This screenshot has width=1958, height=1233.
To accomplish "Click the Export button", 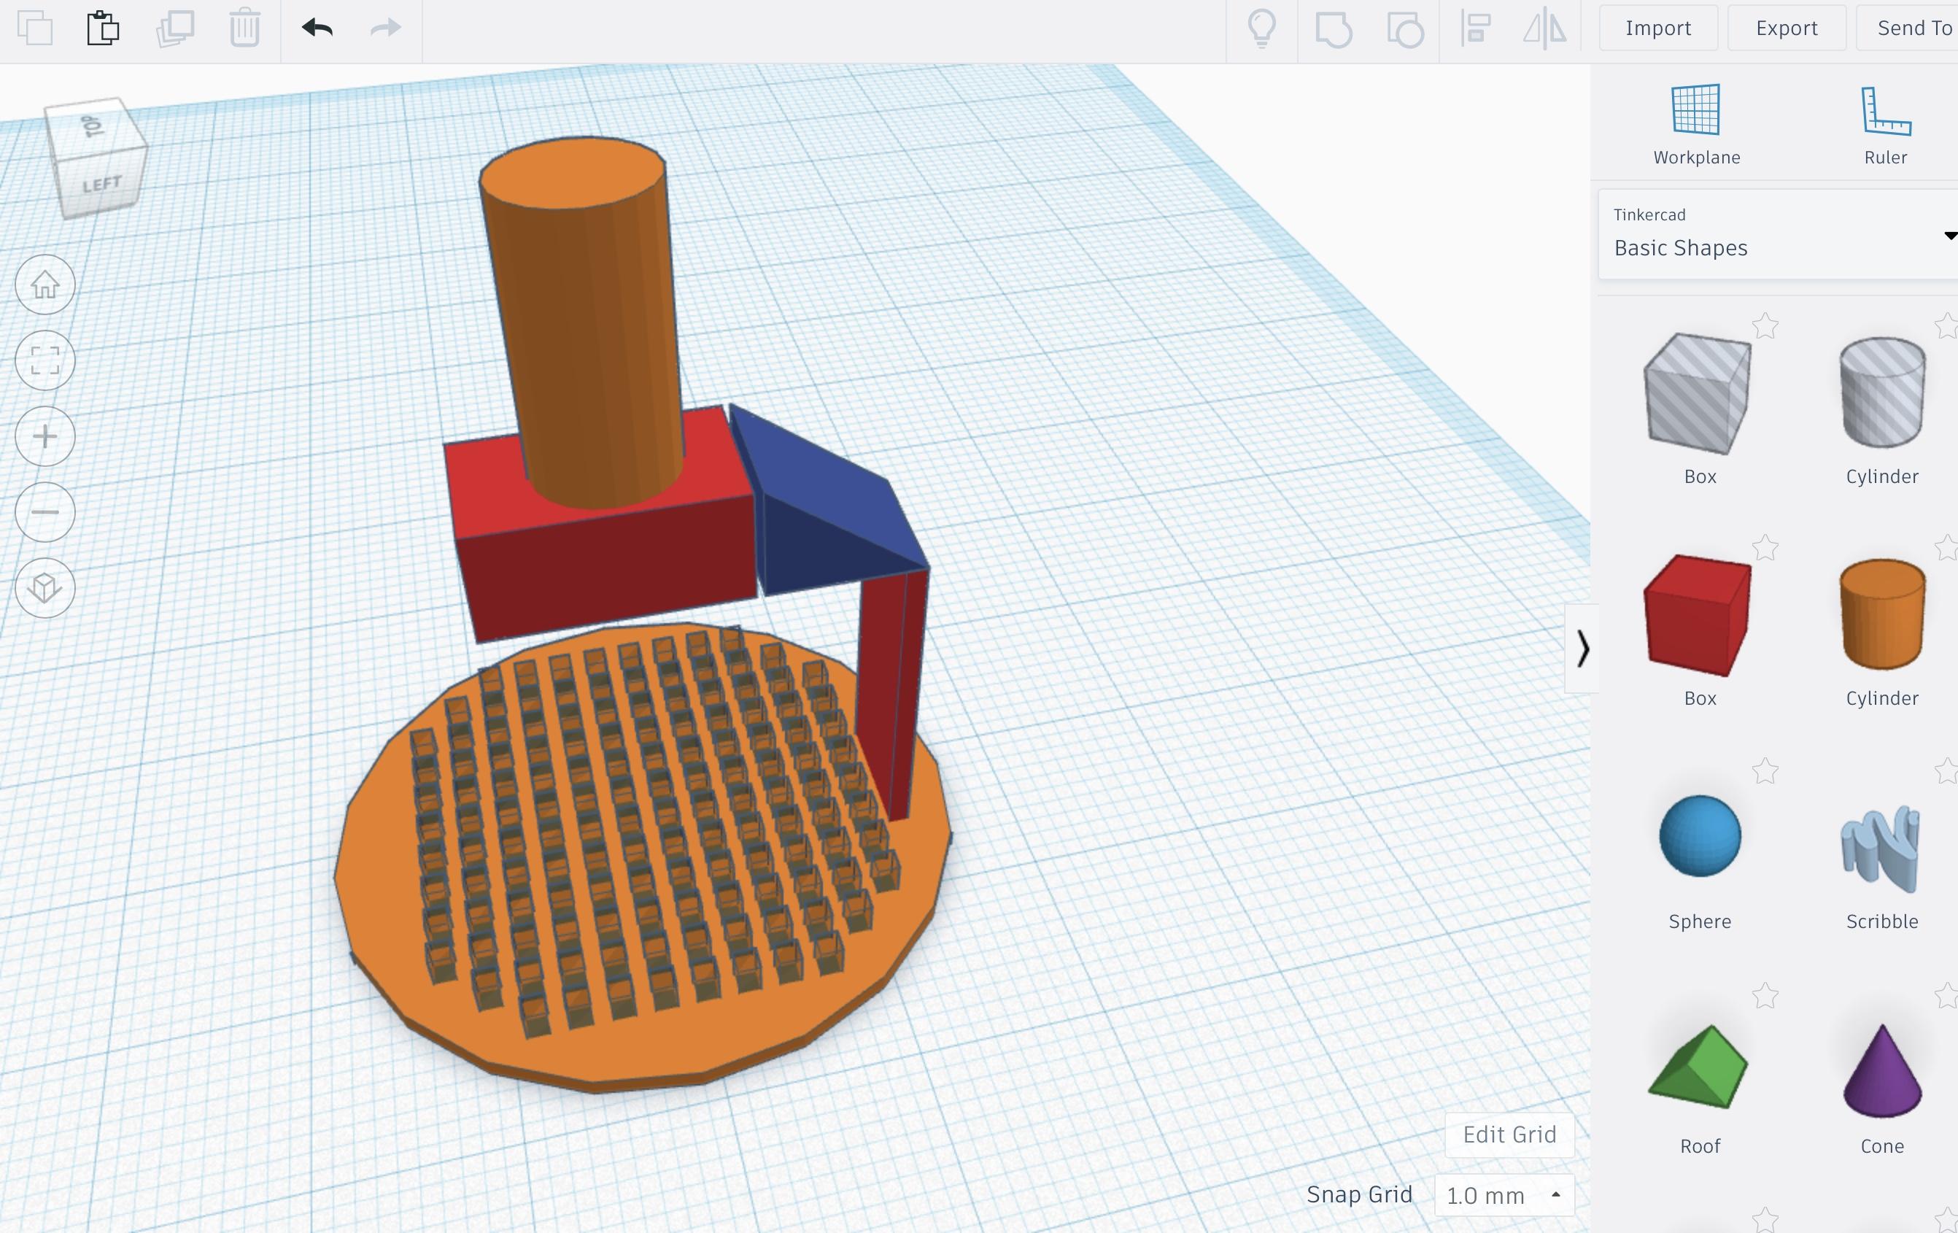I will [1787, 28].
